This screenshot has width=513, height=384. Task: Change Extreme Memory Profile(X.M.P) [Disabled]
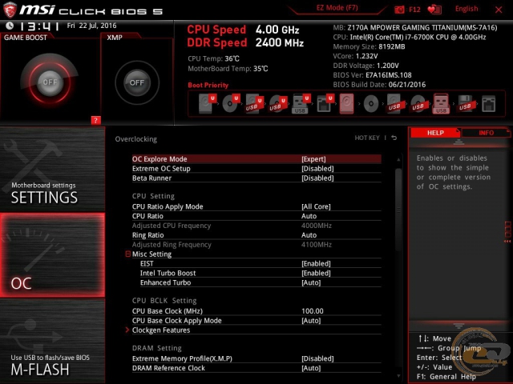256,358
